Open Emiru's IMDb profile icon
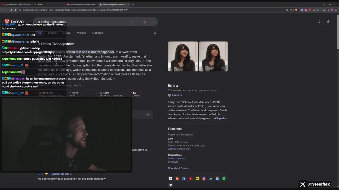This screenshot has width=339, height=190. pos(197,179)
